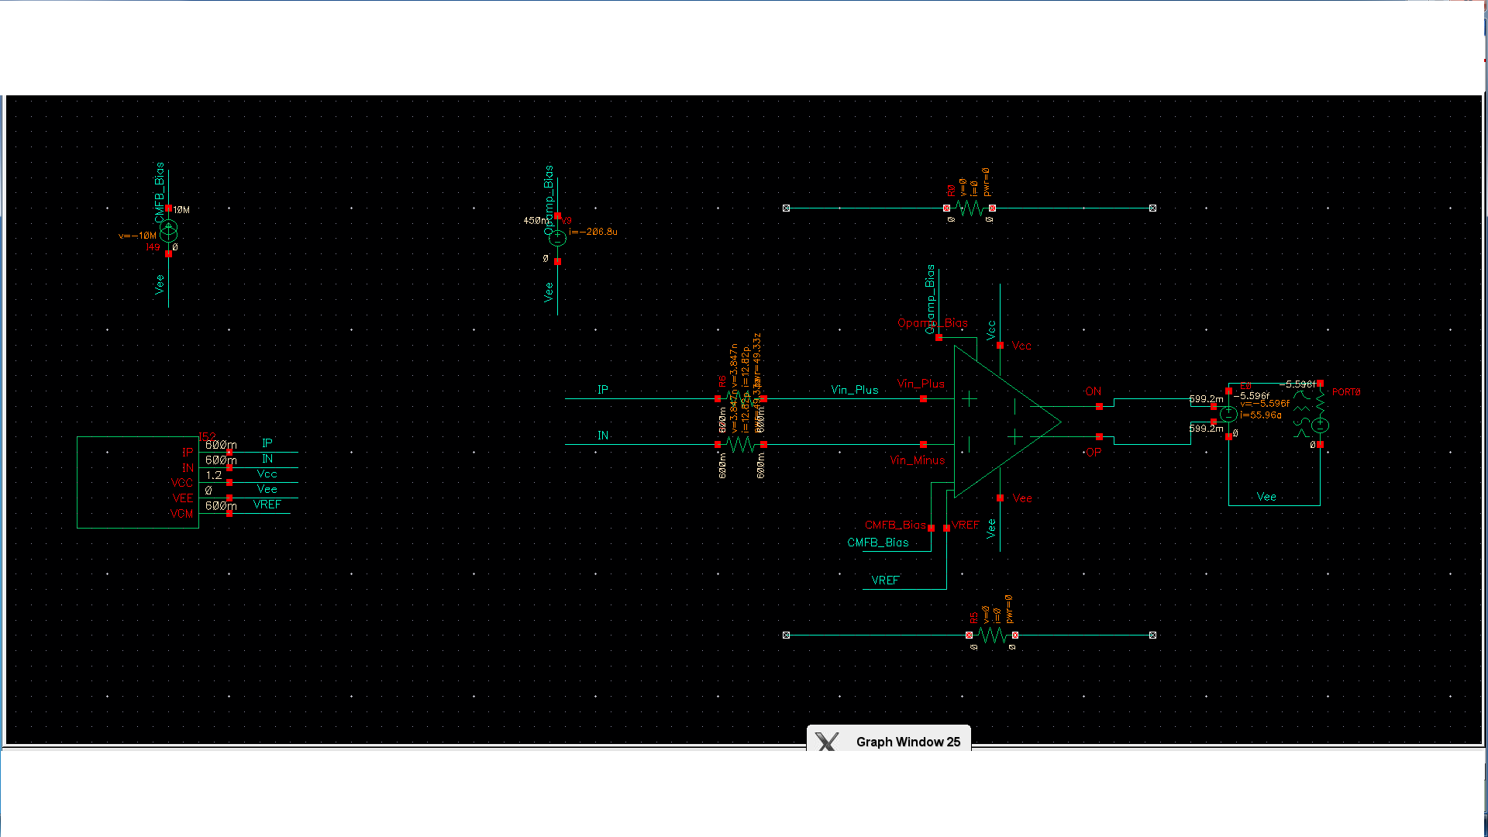
Task: Click the I49 CMFB_Bias current source symbol
Action: point(168,231)
